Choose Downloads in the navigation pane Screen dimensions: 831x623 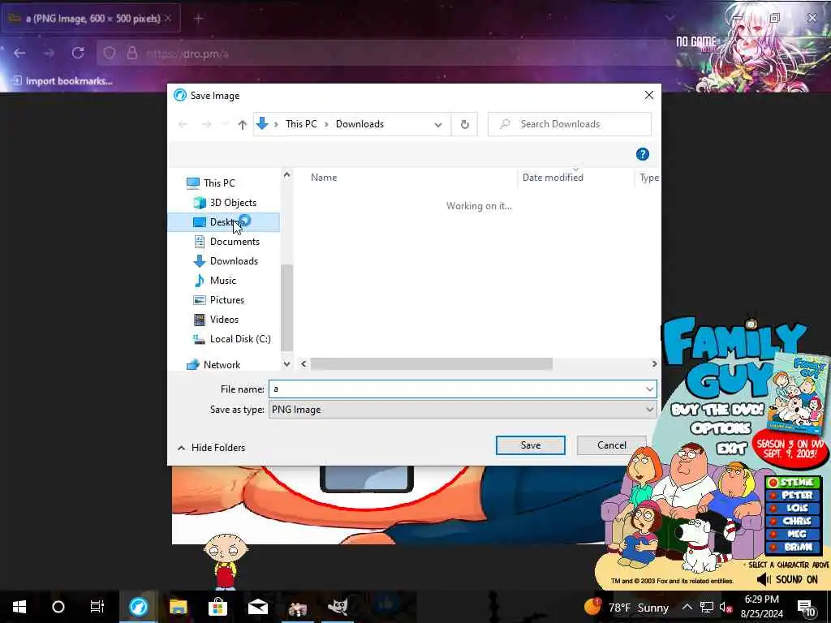[226, 261]
